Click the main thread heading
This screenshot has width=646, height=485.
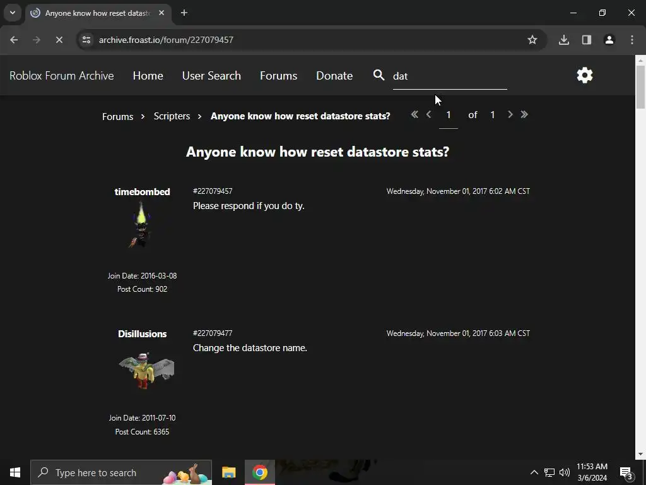tap(318, 152)
